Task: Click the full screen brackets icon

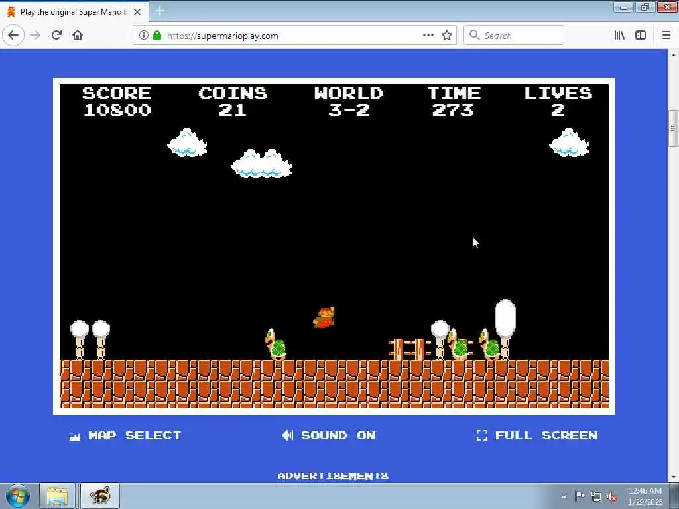Action: (481, 435)
